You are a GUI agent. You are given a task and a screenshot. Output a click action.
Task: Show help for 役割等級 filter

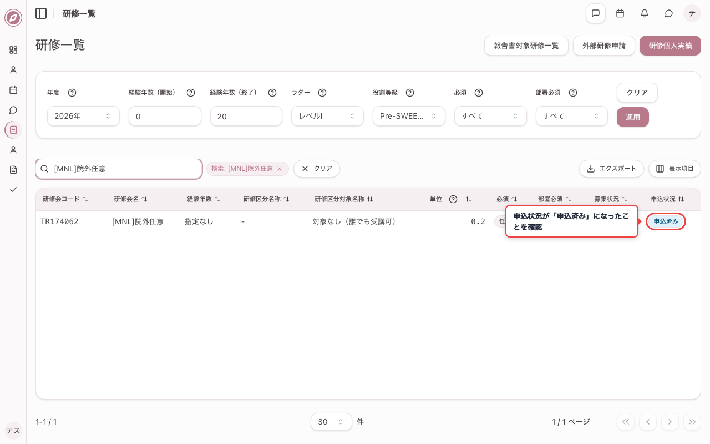coord(410,93)
